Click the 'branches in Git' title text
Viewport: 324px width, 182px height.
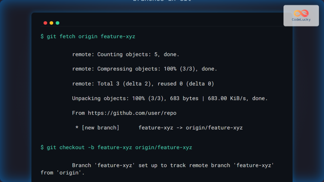point(161,1)
